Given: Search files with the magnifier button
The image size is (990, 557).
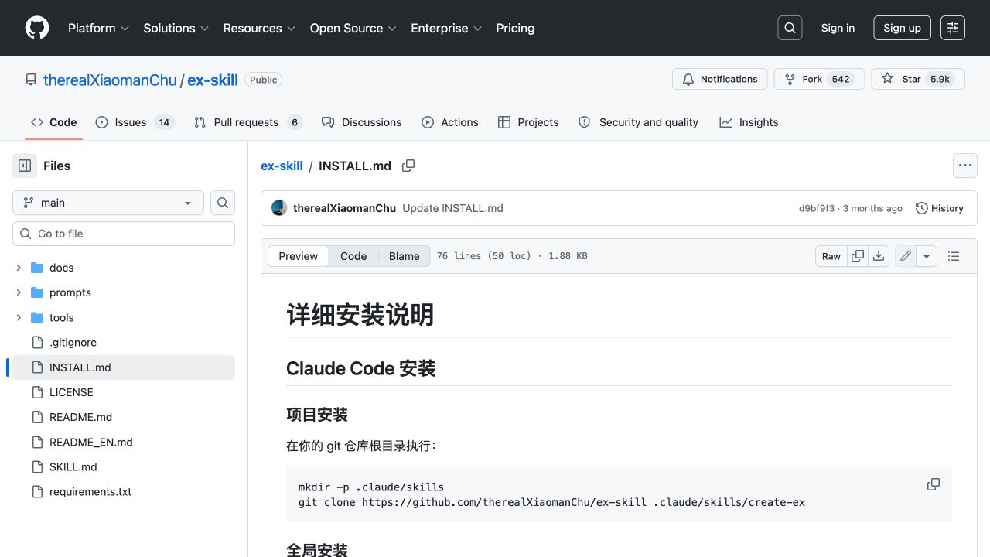Looking at the screenshot, I should (x=223, y=203).
